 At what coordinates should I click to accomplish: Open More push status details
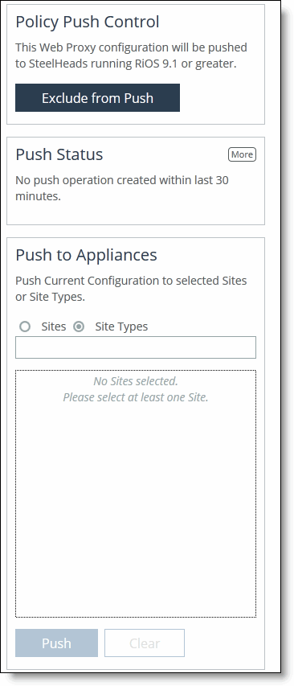pyautogui.click(x=242, y=154)
